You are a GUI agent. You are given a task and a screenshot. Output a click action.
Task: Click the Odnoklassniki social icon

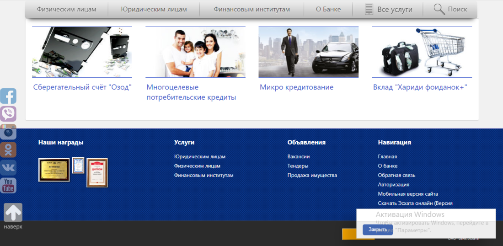pos(8,150)
